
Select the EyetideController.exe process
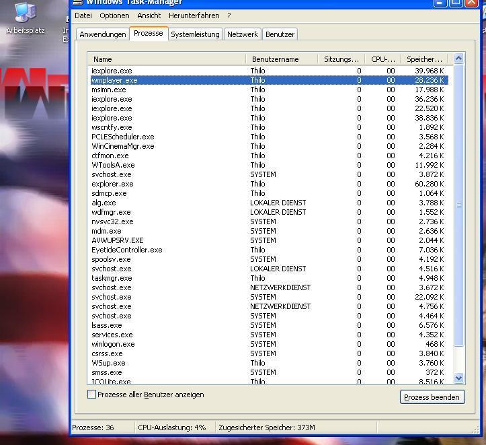269,250
